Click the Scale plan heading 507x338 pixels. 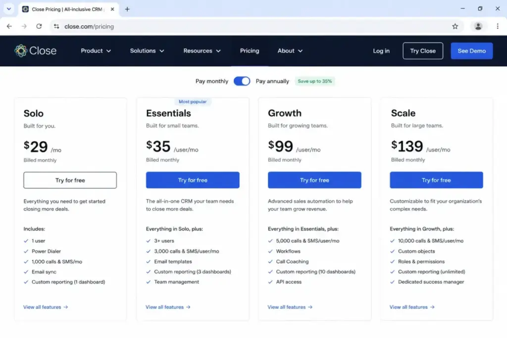(x=403, y=113)
